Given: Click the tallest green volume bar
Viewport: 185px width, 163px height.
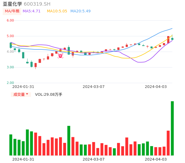Looking at the screenshot, I should 172,128.
